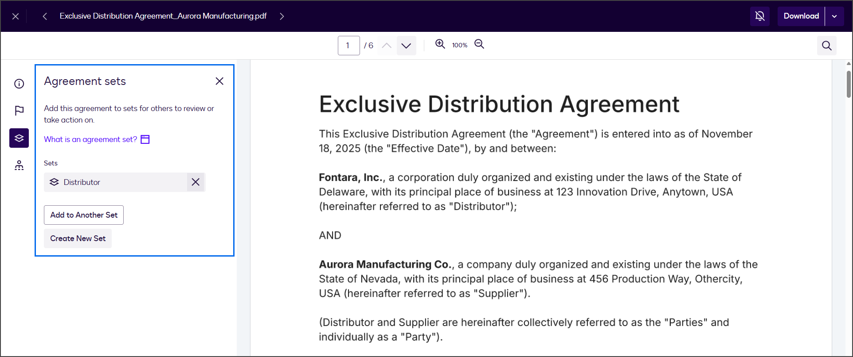Go to the previous page with the up arrow
The image size is (853, 357).
click(387, 46)
